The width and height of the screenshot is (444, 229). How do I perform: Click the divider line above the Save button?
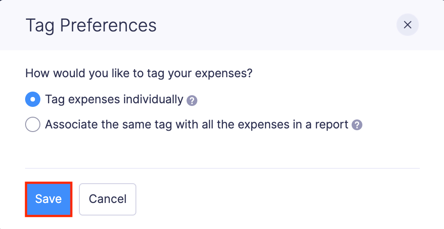point(222,168)
